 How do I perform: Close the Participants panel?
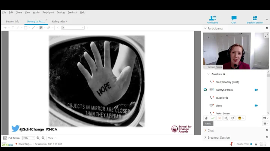pos(267,28)
